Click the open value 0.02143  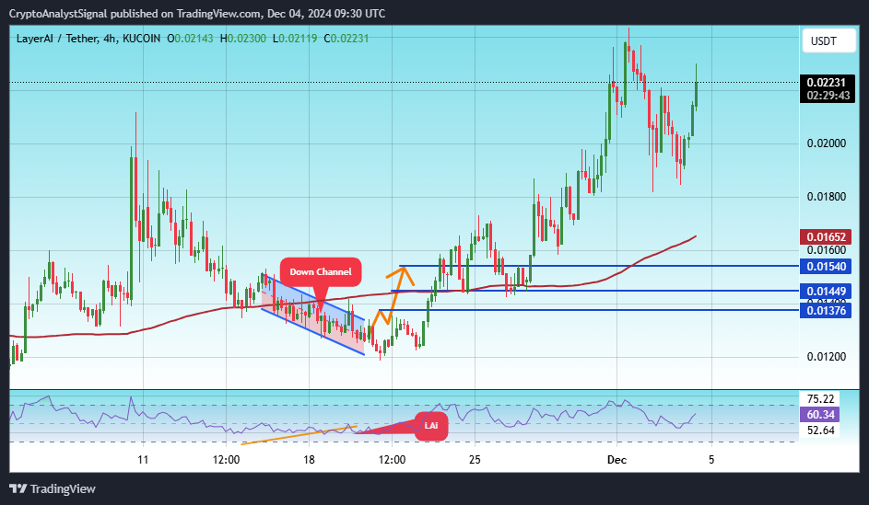(x=194, y=39)
